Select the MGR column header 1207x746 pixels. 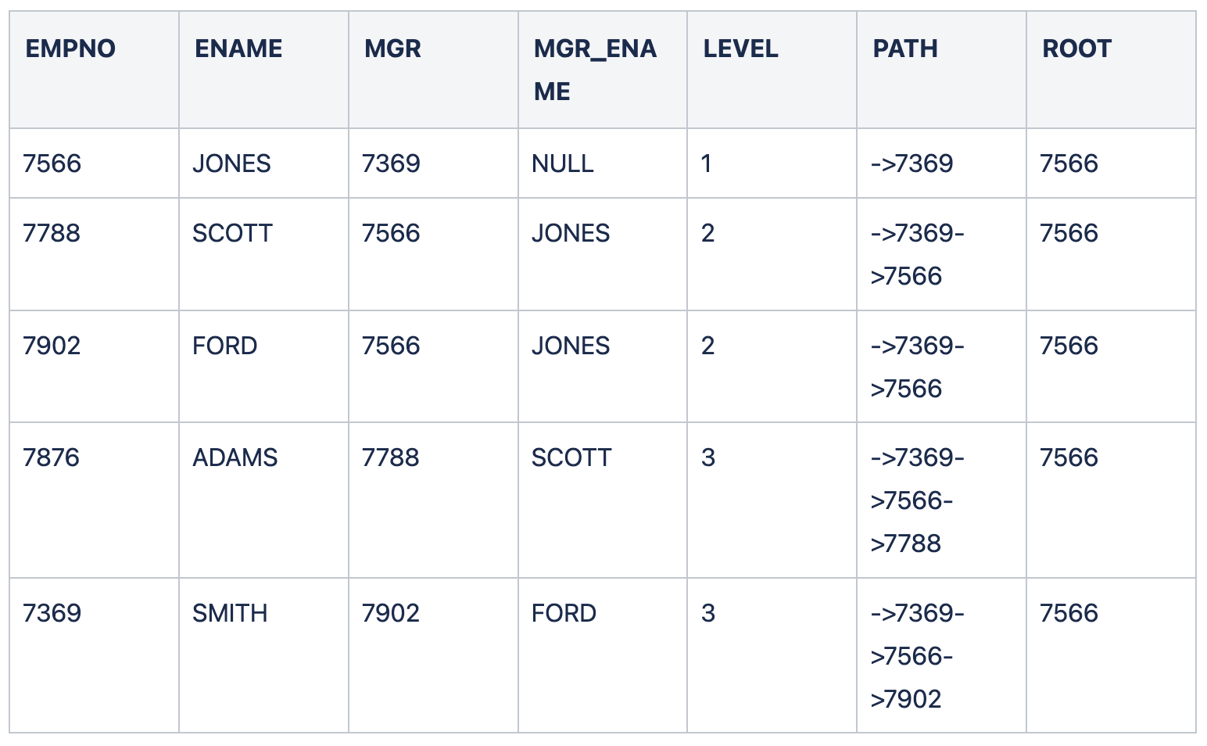(392, 48)
